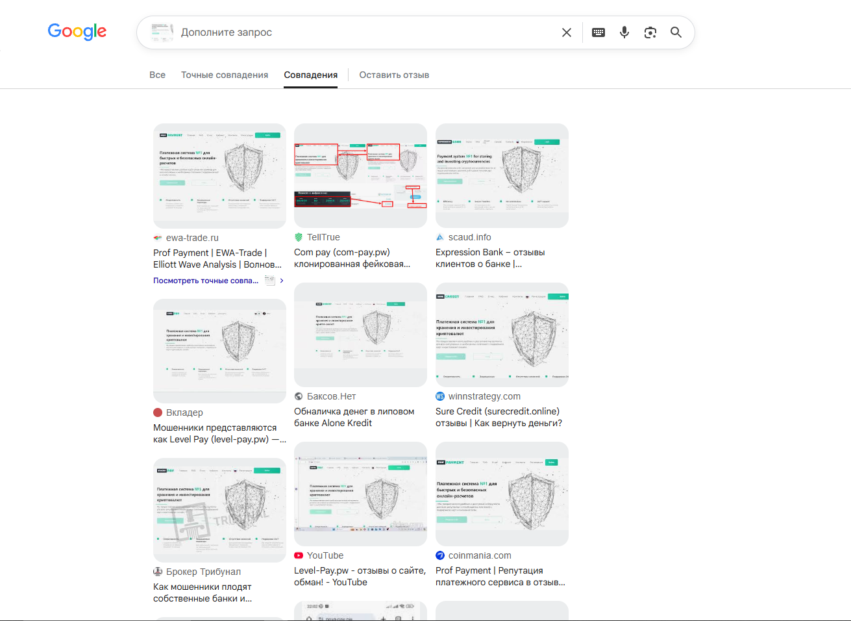Viewport: 851px width, 621px height.
Task: Open the 'Точные совпадения' tab
Action: click(x=225, y=75)
